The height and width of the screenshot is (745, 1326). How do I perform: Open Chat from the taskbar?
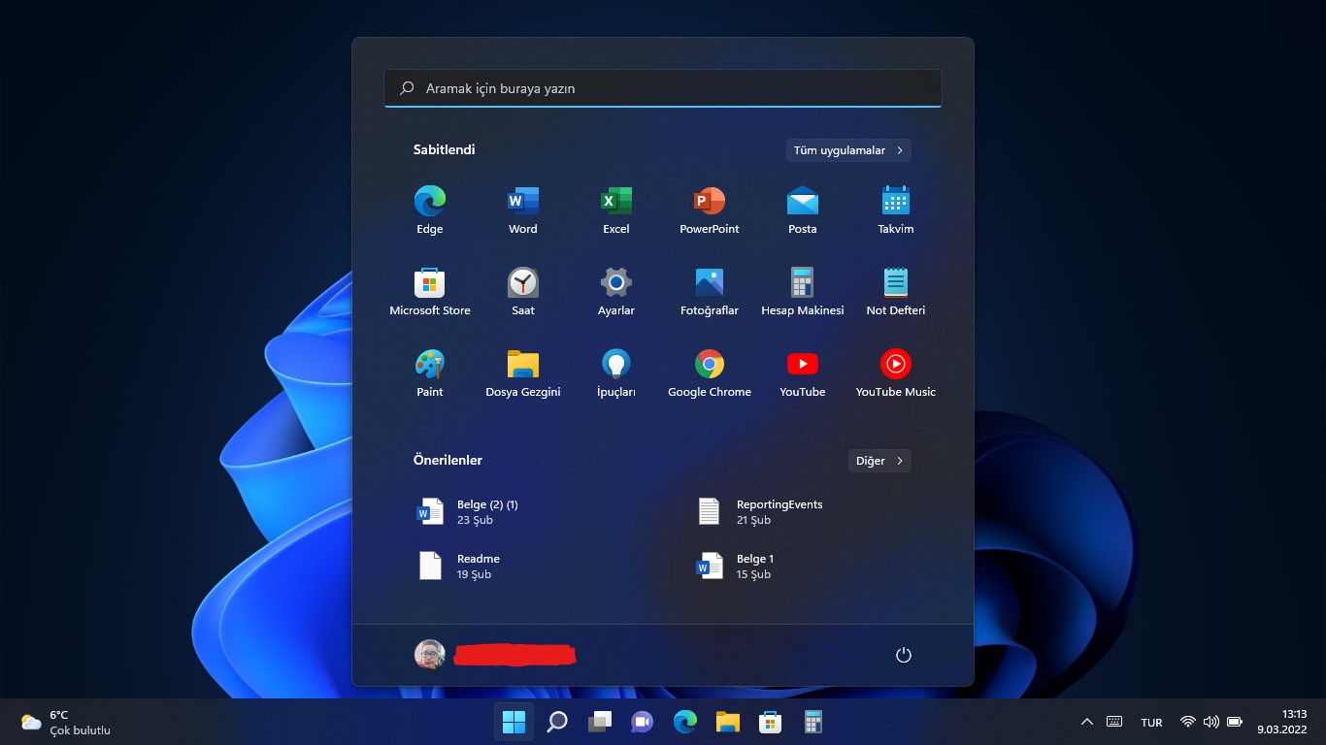(x=642, y=722)
